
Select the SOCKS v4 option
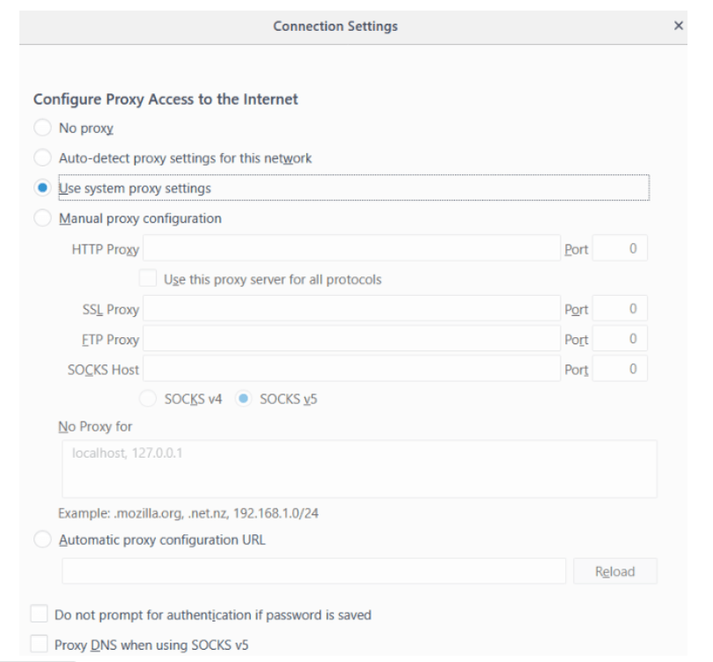[x=148, y=399]
